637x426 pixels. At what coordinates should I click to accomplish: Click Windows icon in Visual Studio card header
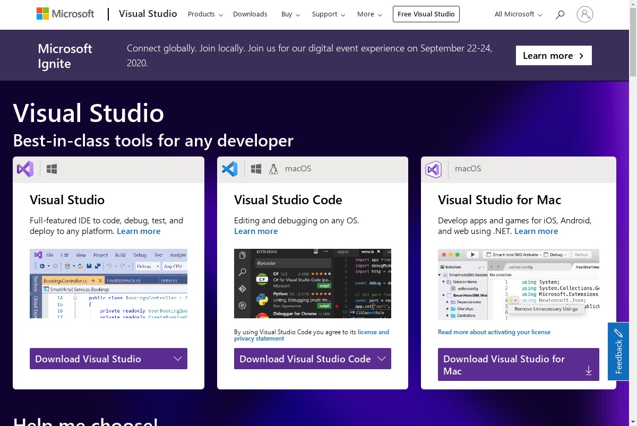point(51,169)
